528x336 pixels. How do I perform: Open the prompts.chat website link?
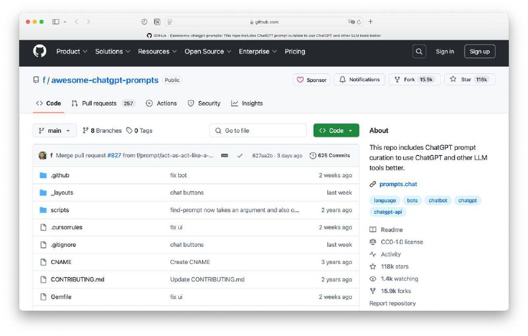(x=398, y=184)
